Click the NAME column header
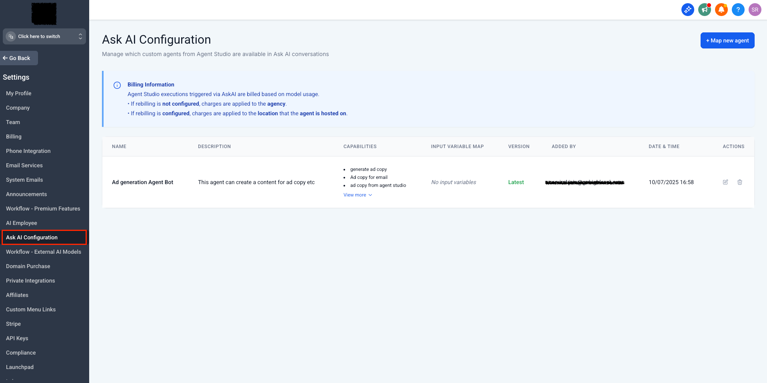This screenshot has width=767, height=383. click(x=119, y=146)
